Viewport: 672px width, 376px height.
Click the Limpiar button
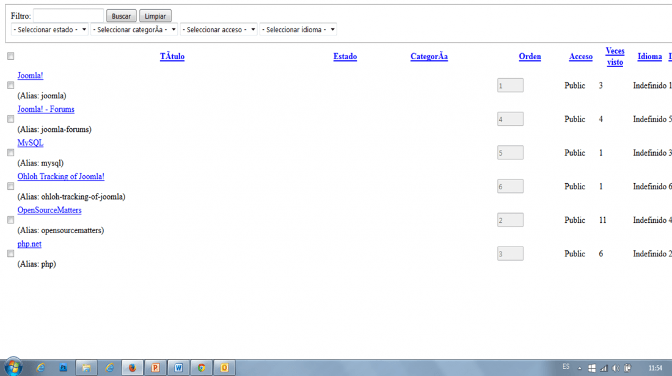click(x=155, y=16)
